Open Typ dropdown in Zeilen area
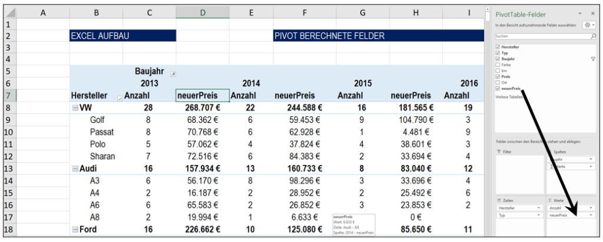 click(x=539, y=216)
